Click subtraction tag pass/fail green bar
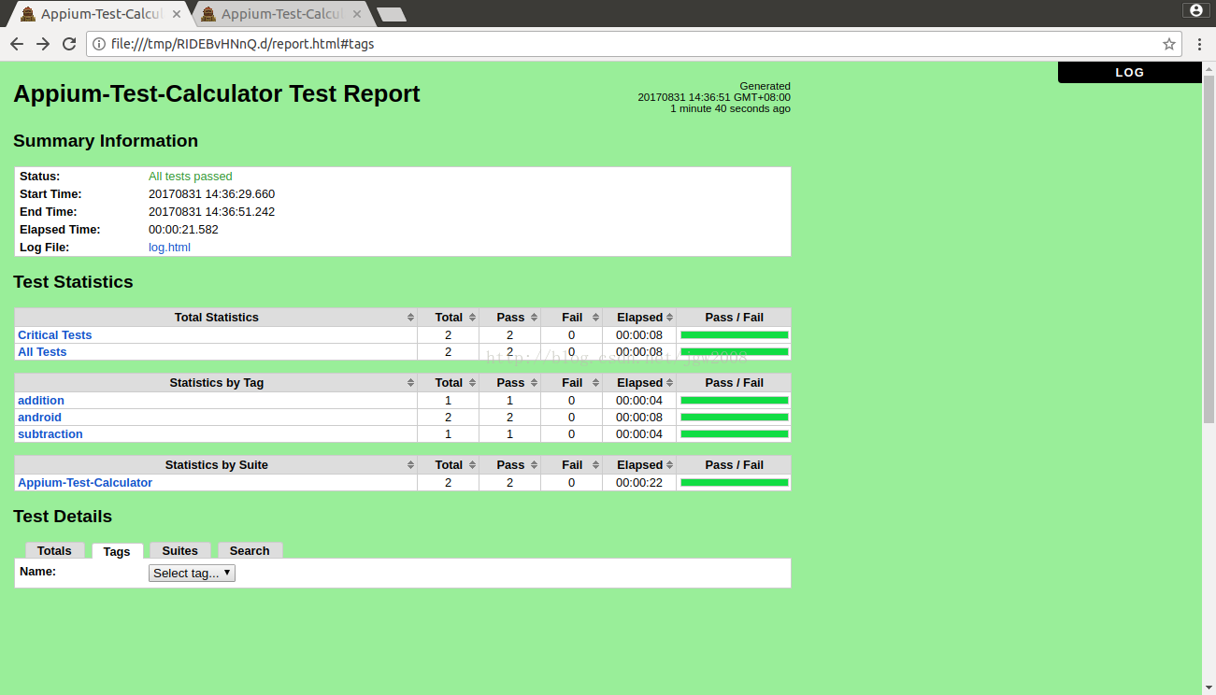Image resolution: width=1216 pixels, height=695 pixels. [735, 434]
